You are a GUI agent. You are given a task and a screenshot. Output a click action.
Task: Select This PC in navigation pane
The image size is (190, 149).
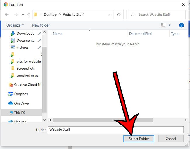[x=20, y=113]
